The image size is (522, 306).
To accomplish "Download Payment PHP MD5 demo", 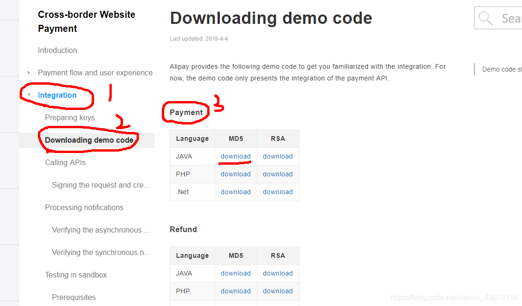I will pos(236,174).
